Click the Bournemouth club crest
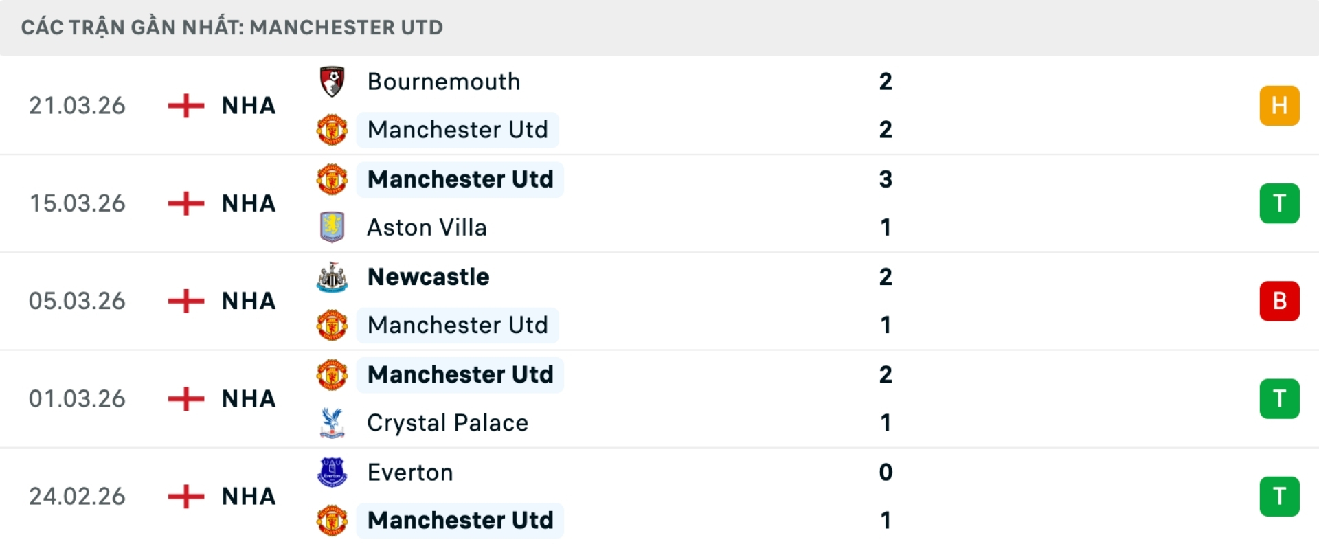Viewport: 1319px width, 544px height. [x=332, y=82]
